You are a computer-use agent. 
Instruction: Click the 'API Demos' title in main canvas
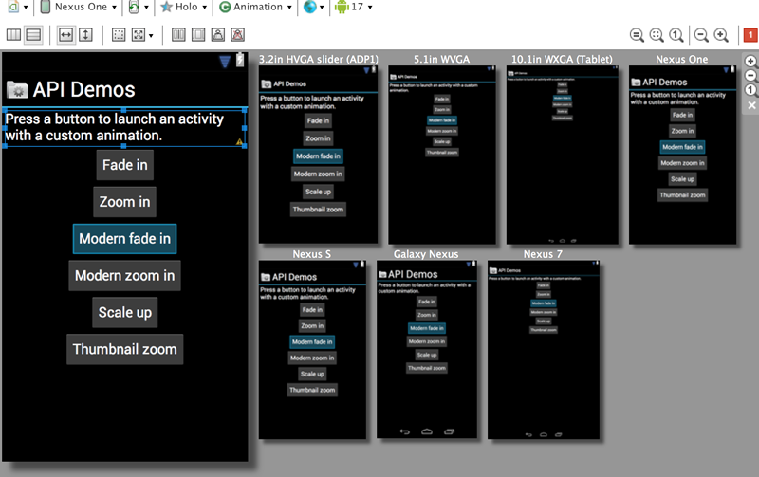pos(83,89)
